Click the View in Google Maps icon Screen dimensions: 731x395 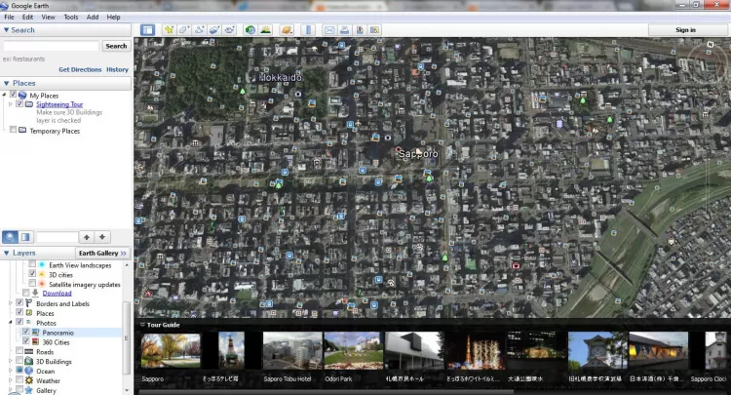coord(374,30)
